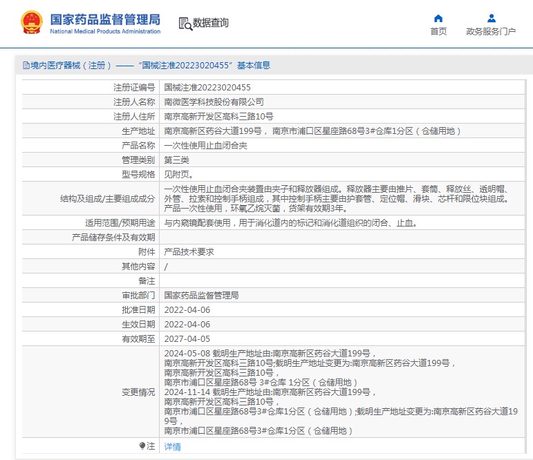Click the 有效期至 label
The height and width of the screenshot is (460, 533).
pyautogui.click(x=138, y=338)
